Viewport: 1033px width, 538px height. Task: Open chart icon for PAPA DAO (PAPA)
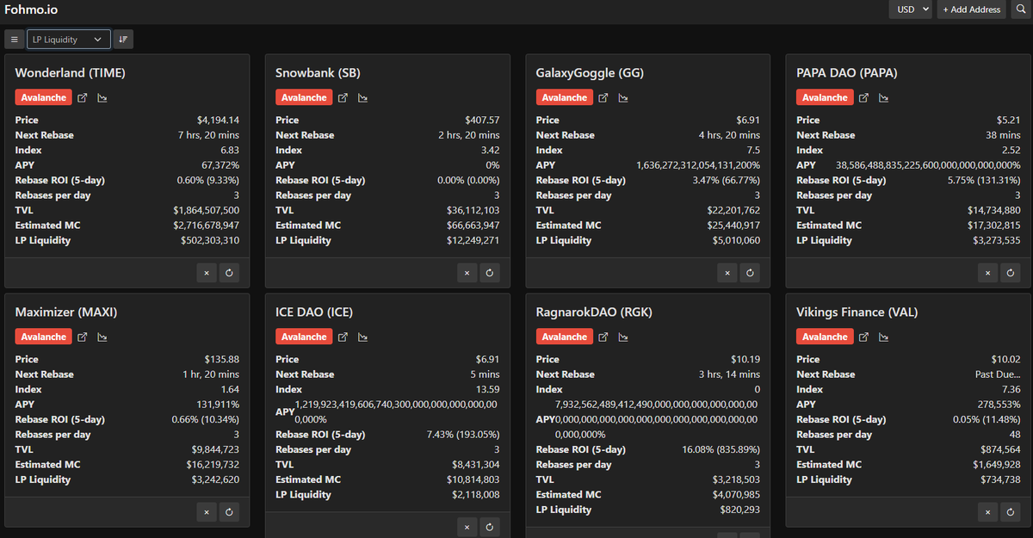(883, 98)
